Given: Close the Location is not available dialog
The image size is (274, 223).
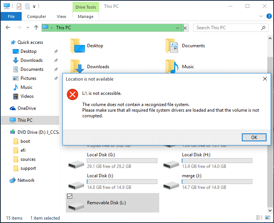Looking at the screenshot, I should click(265, 79).
